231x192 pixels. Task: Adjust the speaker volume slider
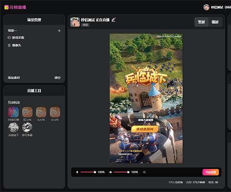pyautogui.click(x=121, y=172)
